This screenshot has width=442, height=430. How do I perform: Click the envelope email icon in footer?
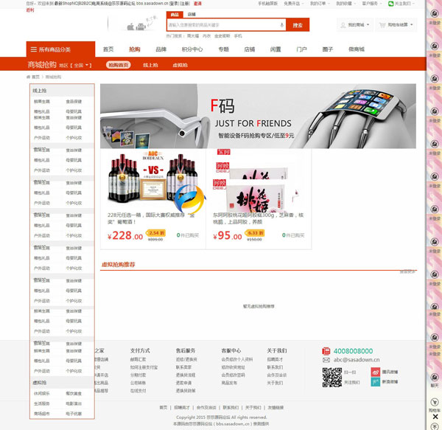click(x=326, y=360)
